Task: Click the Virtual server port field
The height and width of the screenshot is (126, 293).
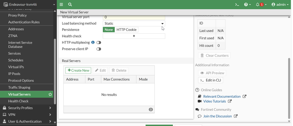Action: (x=134, y=17)
